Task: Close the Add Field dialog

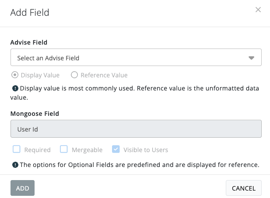Action: click(258, 10)
